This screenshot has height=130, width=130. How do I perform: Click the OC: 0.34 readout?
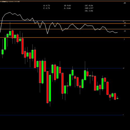(x=89, y=6)
